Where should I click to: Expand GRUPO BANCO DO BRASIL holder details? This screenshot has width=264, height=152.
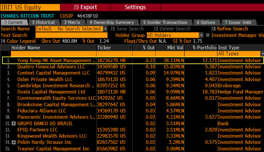click(x=14, y=123)
